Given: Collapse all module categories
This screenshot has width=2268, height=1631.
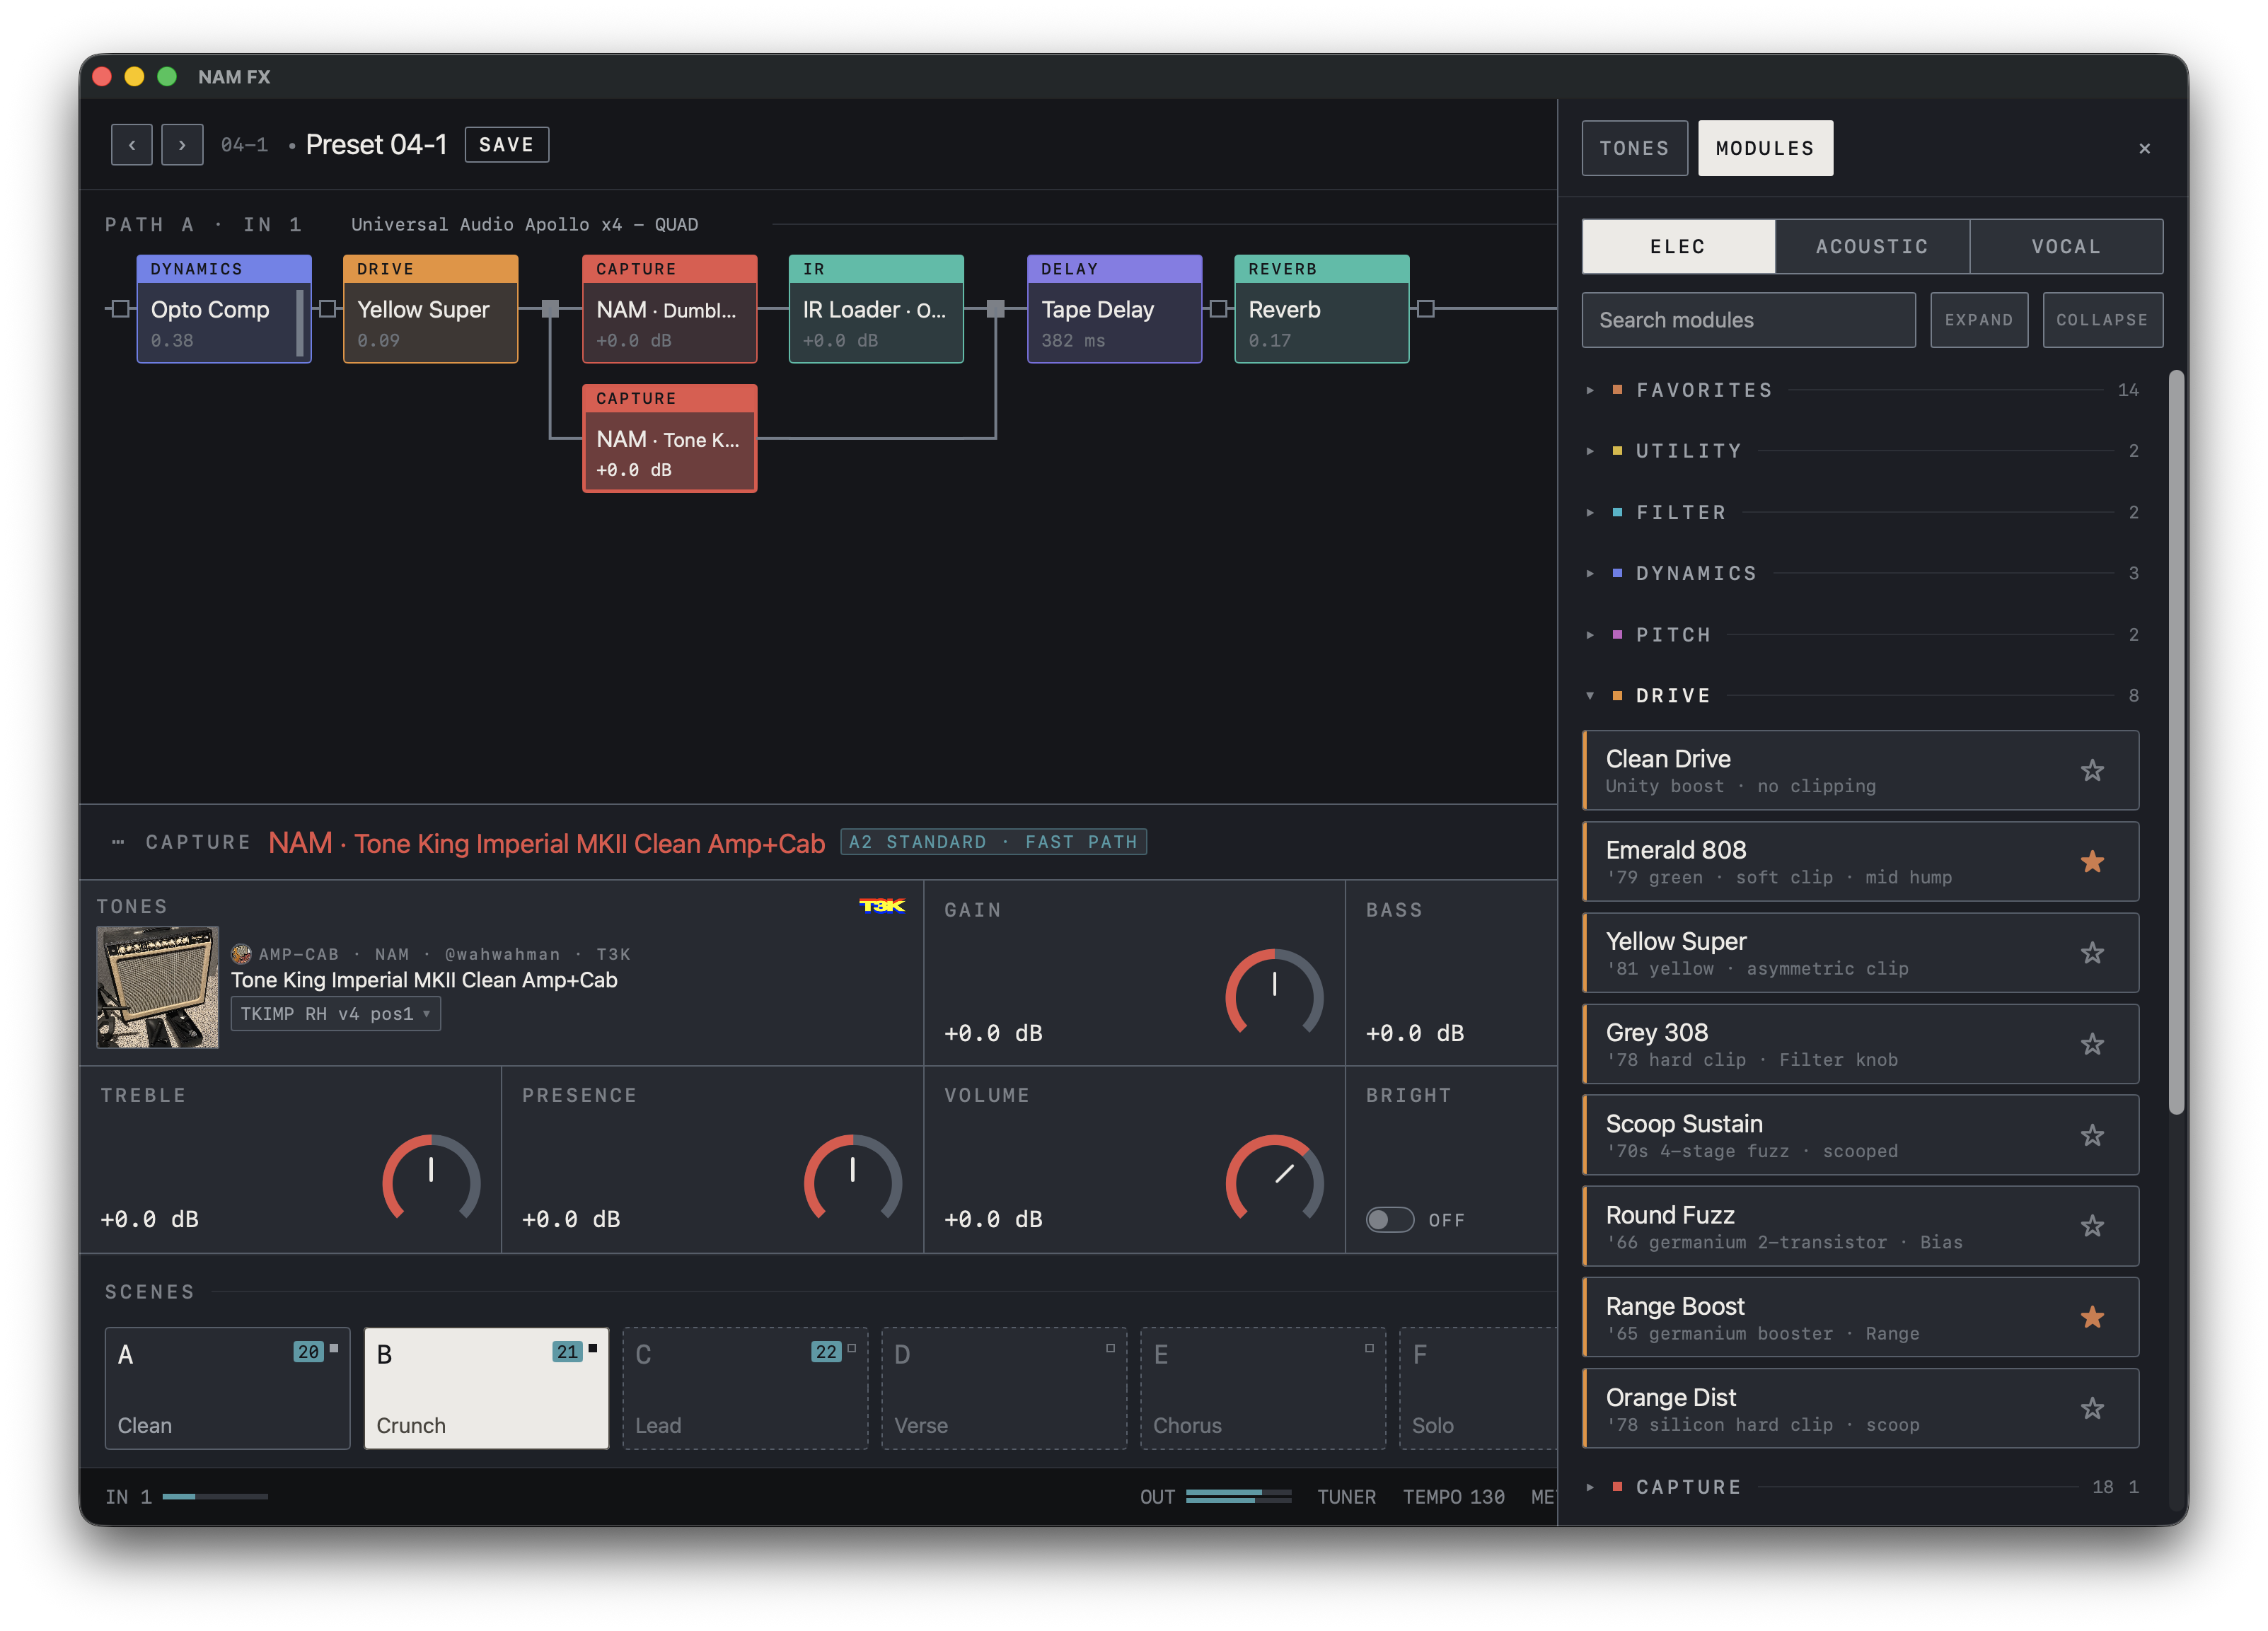Looking at the screenshot, I should (x=2102, y=320).
